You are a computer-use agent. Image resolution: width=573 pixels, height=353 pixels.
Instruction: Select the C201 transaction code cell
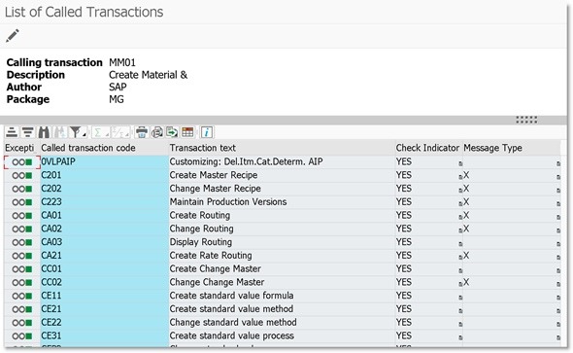[x=104, y=175]
